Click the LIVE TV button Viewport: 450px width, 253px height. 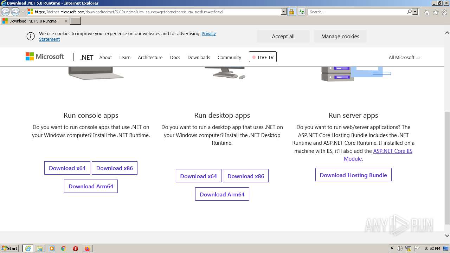pyautogui.click(x=263, y=57)
